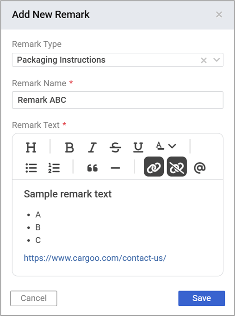Open the text color dropdown
235x316 pixels.
[166, 145]
